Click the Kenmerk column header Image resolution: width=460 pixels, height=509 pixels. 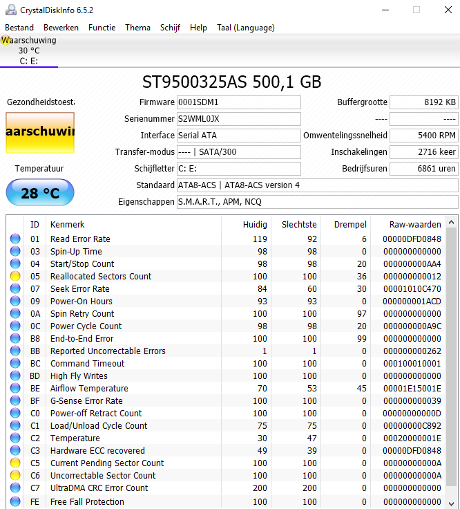[133, 224]
